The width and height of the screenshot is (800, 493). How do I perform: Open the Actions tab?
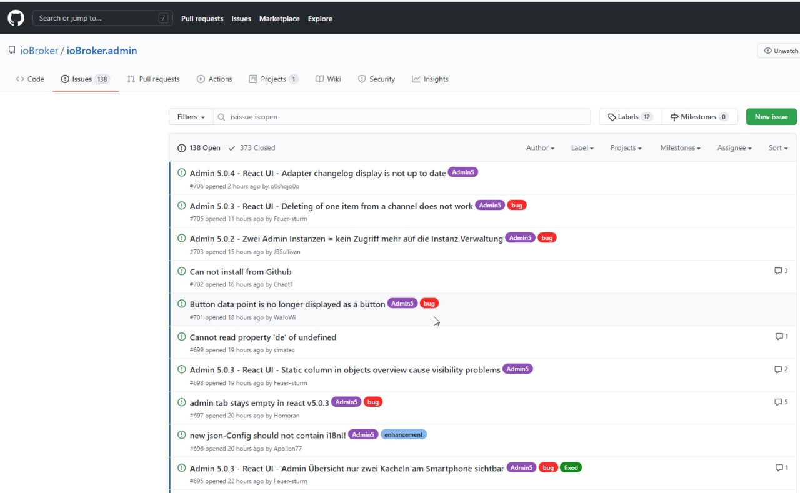(x=214, y=79)
